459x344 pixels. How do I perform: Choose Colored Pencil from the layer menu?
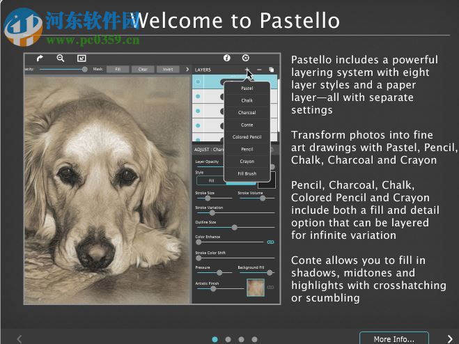point(247,137)
